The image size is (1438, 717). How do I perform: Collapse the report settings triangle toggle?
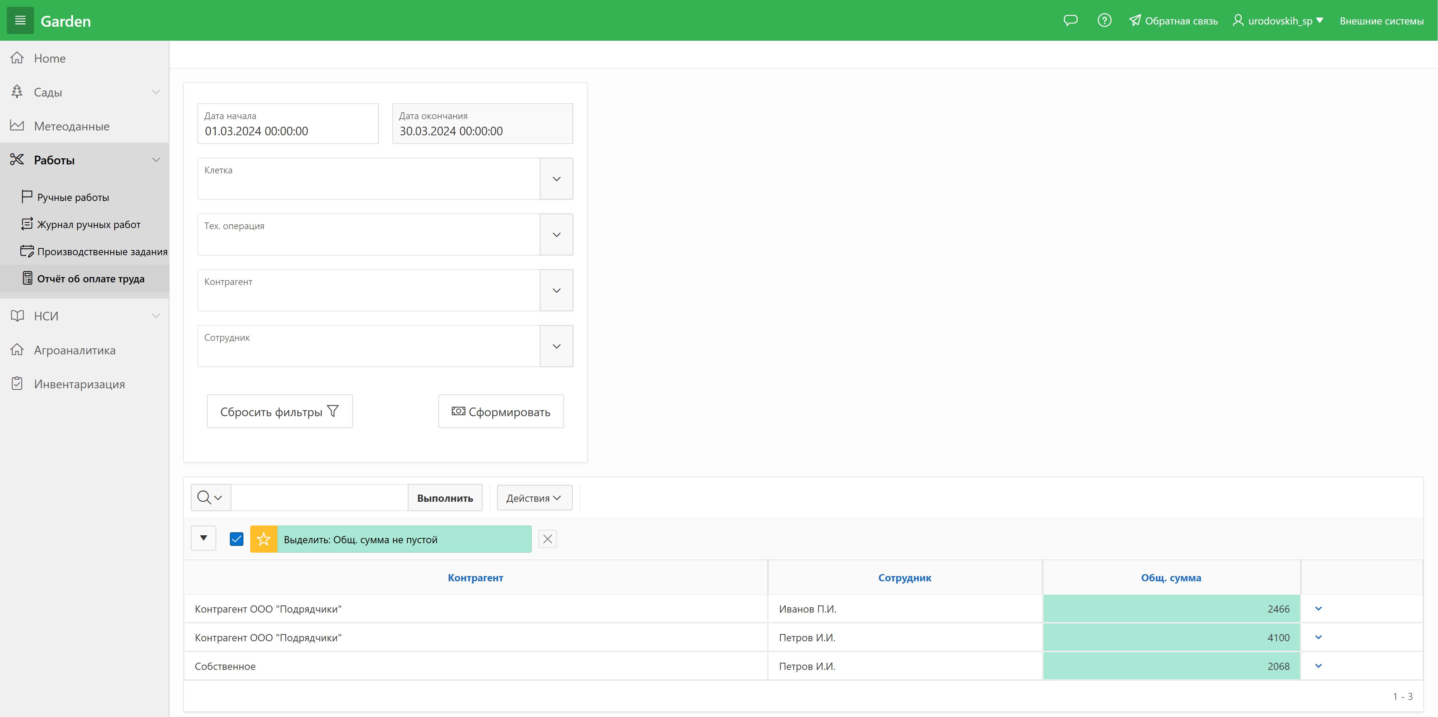point(203,538)
